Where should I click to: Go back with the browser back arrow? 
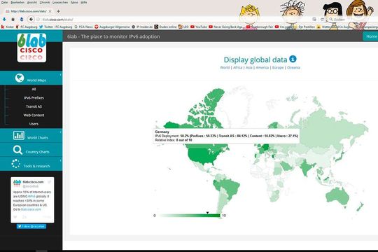[x=31, y=20]
